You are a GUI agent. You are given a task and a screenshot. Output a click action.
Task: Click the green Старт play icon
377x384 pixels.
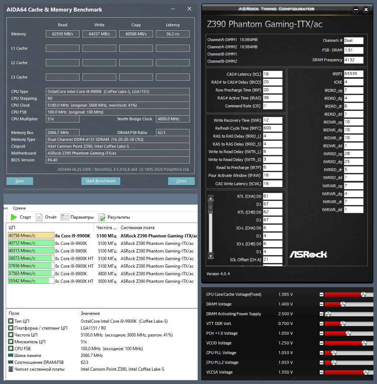14,217
